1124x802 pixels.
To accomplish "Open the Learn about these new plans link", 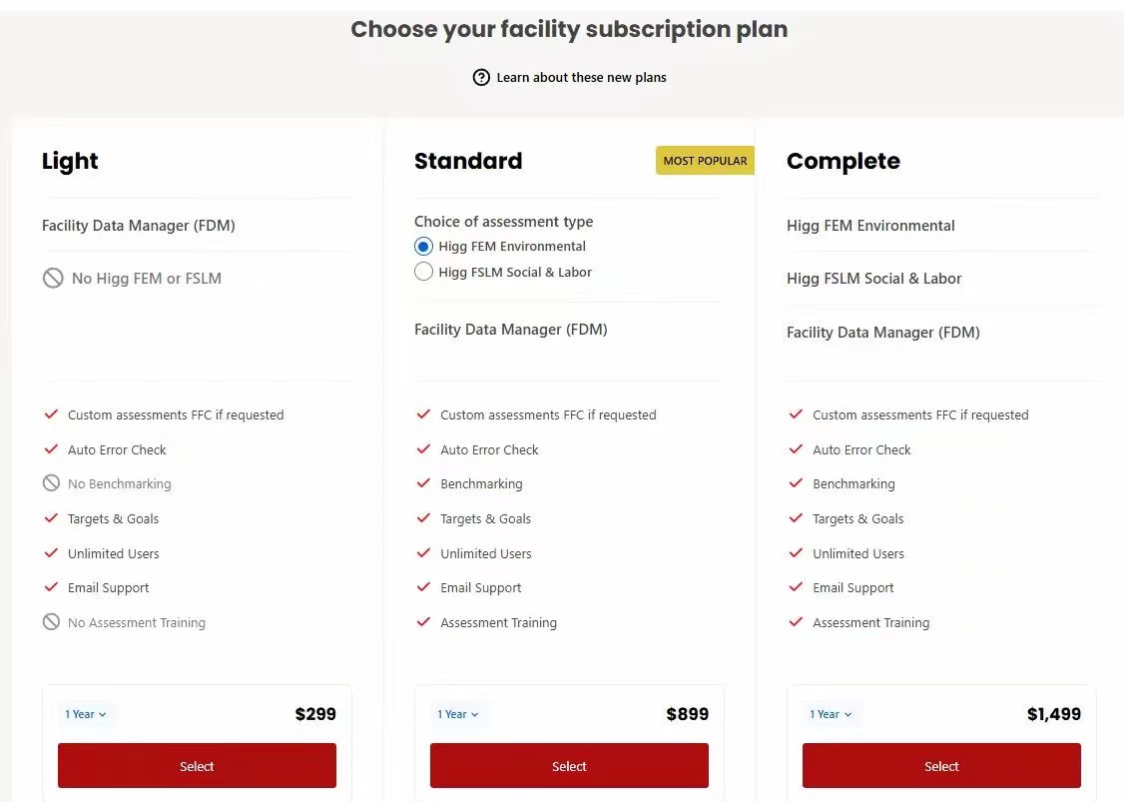I will pyautogui.click(x=581, y=78).
